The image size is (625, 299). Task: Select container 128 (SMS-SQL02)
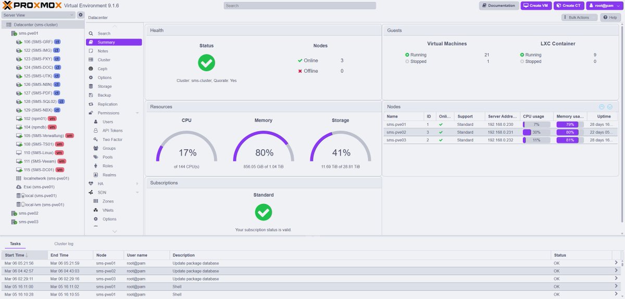pyautogui.click(x=40, y=101)
